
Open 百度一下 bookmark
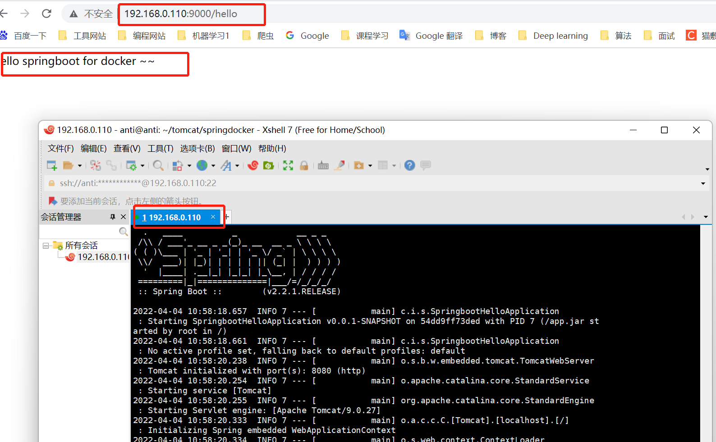[x=23, y=36]
